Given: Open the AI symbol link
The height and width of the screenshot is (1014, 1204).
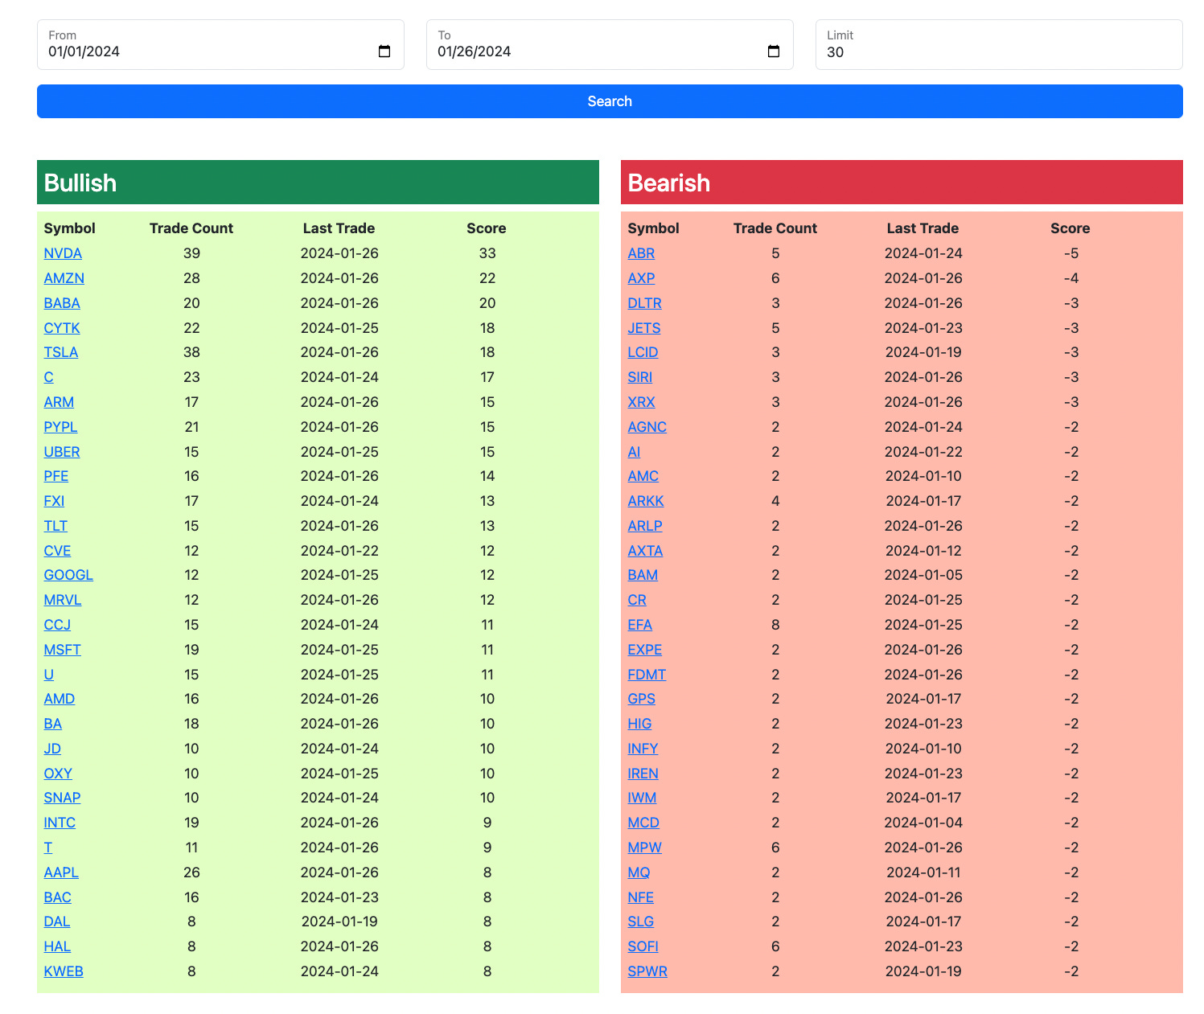Looking at the screenshot, I should coord(634,452).
